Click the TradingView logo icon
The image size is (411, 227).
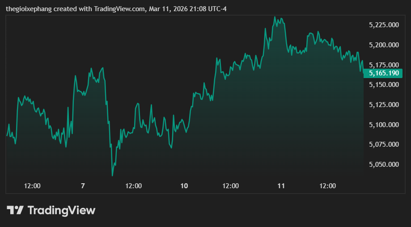(15, 210)
